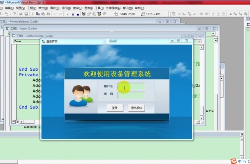Image resolution: width=250 pixels, height=164 pixels.
Task: Open the procedure dropdown in editfnddelete window
Action: (199, 41)
